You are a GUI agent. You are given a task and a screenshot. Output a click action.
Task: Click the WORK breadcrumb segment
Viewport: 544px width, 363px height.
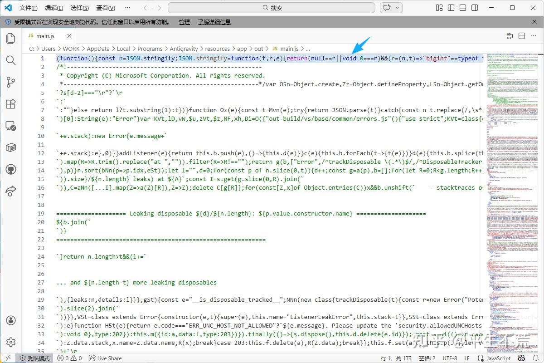pos(71,49)
